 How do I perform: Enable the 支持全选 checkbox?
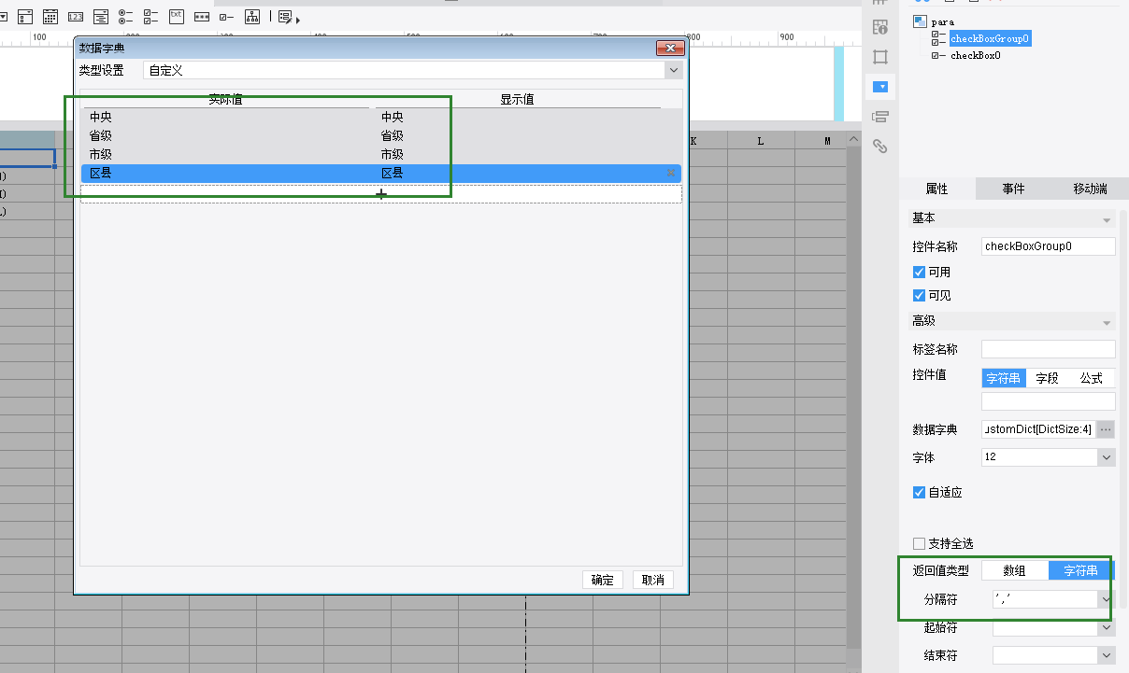pos(919,543)
